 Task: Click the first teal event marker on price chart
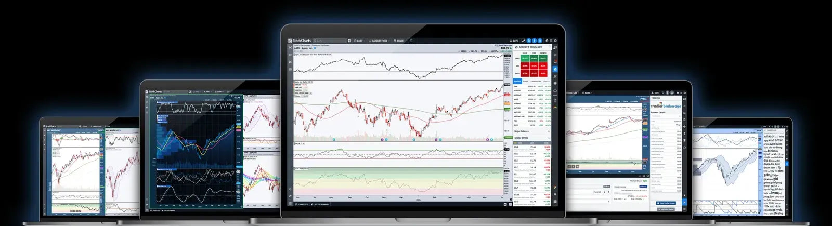point(333,139)
